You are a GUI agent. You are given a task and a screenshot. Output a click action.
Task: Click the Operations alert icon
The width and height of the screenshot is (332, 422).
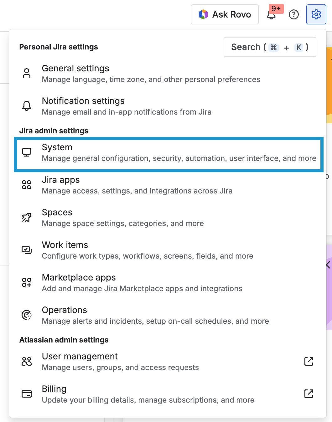pyautogui.click(x=27, y=315)
